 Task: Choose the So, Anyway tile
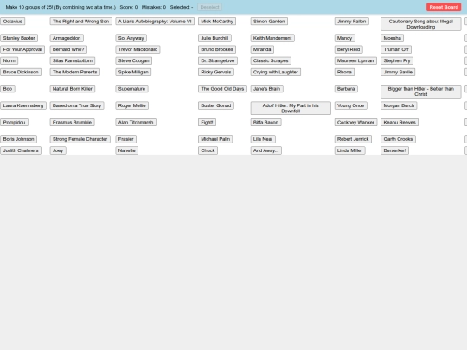coord(131,38)
